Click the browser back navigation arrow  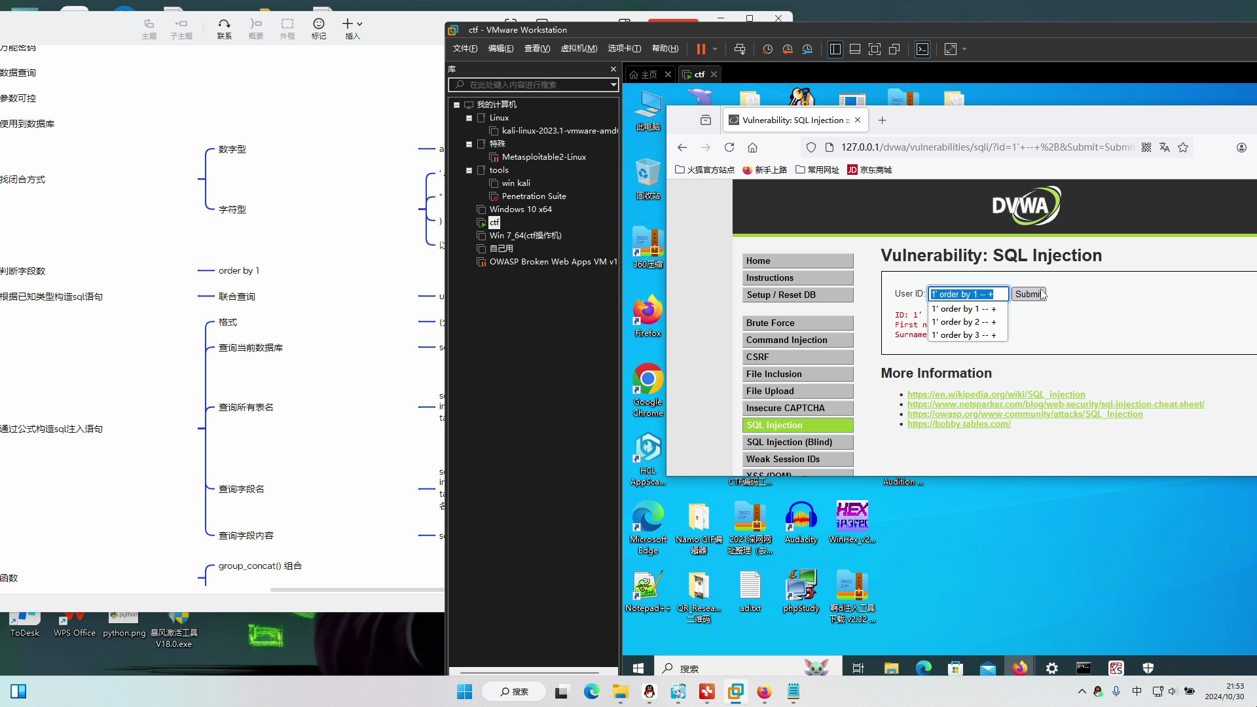click(682, 147)
